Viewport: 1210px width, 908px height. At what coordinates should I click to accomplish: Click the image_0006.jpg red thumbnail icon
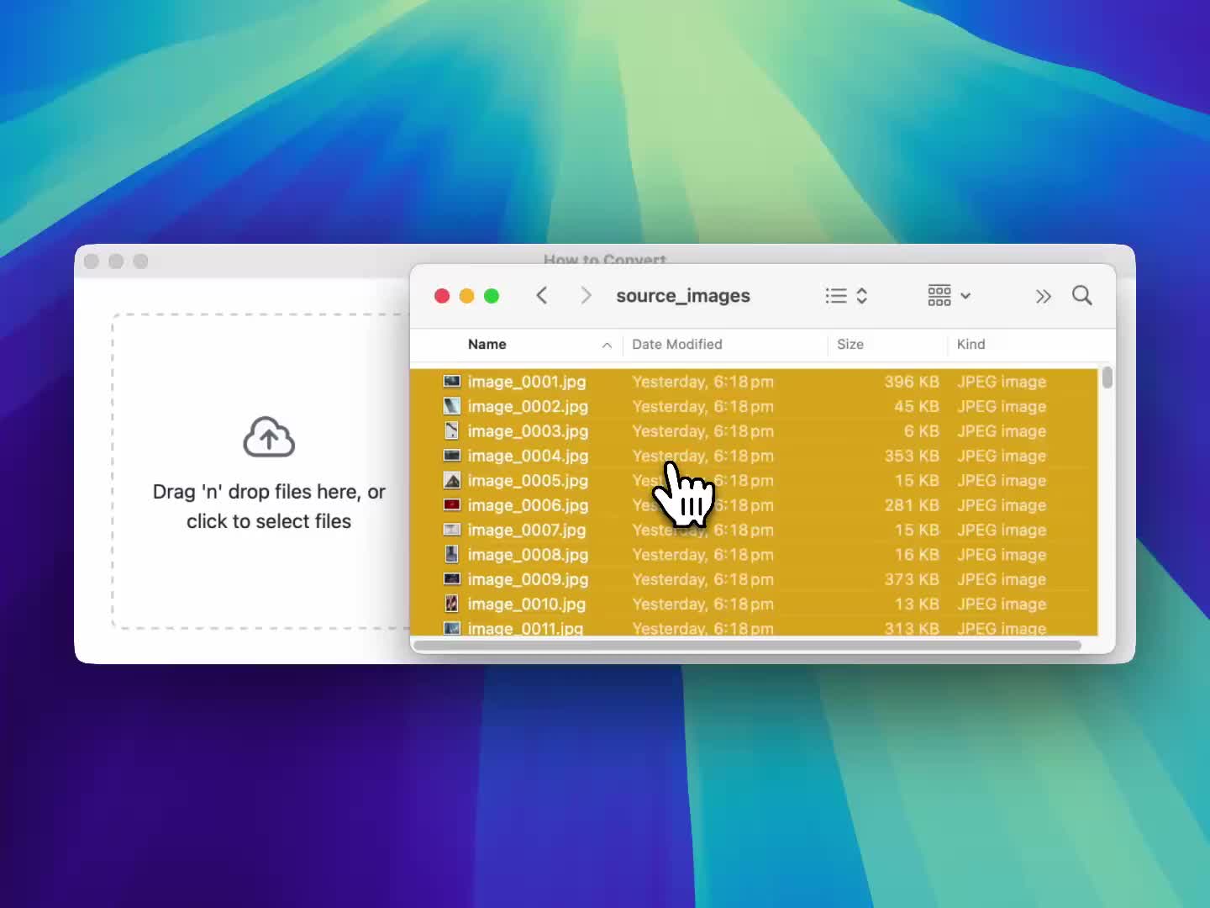pyautogui.click(x=452, y=505)
